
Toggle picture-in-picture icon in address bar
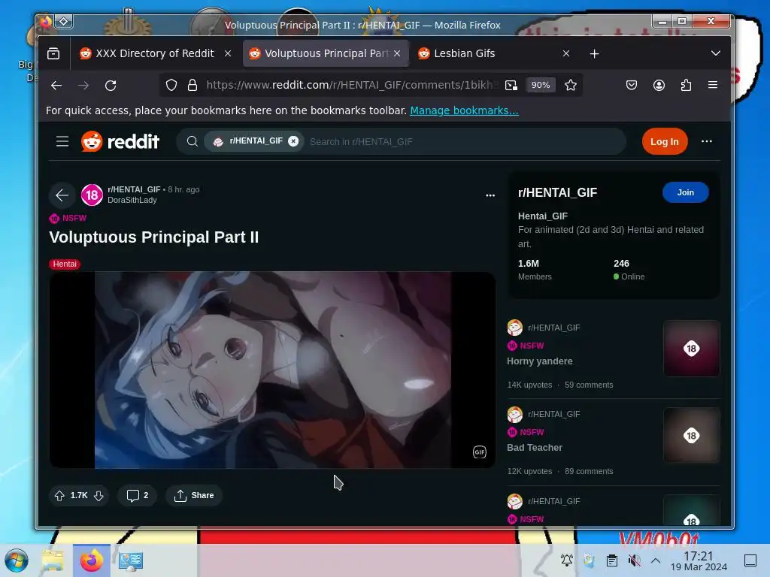coord(511,86)
